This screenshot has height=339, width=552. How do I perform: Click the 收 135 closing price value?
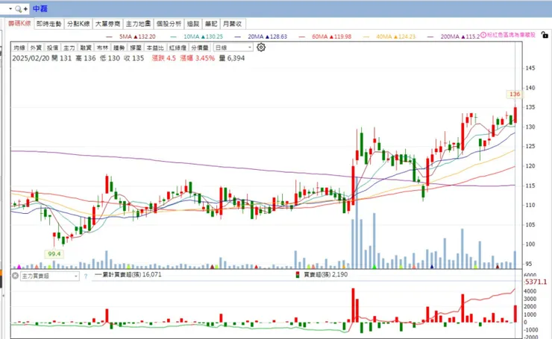pyautogui.click(x=134, y=58)
